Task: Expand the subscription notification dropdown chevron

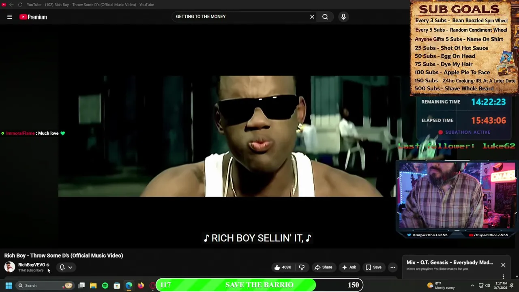Action: click(x=70, y=267)
